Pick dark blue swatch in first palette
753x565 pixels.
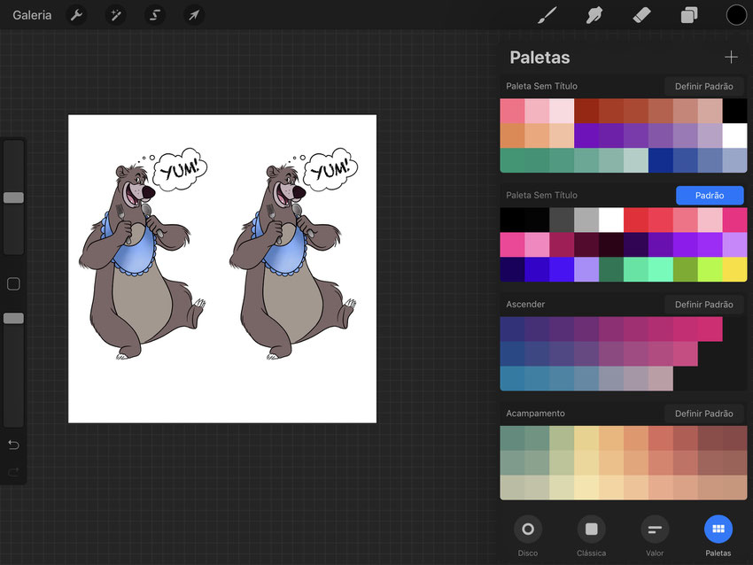click(x=660, y=160)
